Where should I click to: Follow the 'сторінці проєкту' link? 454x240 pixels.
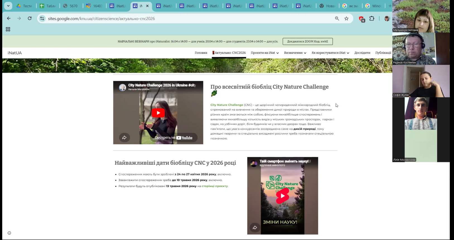tap(215, 186)
